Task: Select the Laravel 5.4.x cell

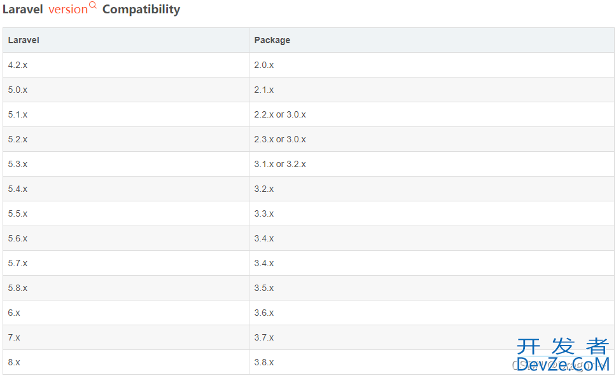Action: 18,189
